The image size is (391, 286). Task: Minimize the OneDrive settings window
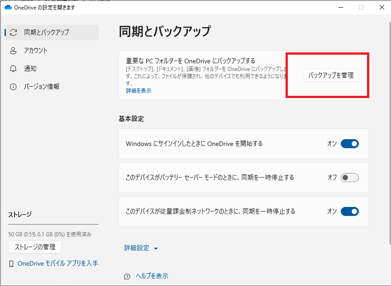[341, 8]
